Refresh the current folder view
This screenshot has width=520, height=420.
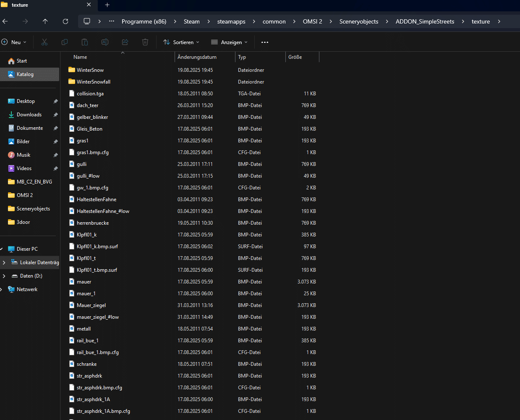(x=65, y=21)
